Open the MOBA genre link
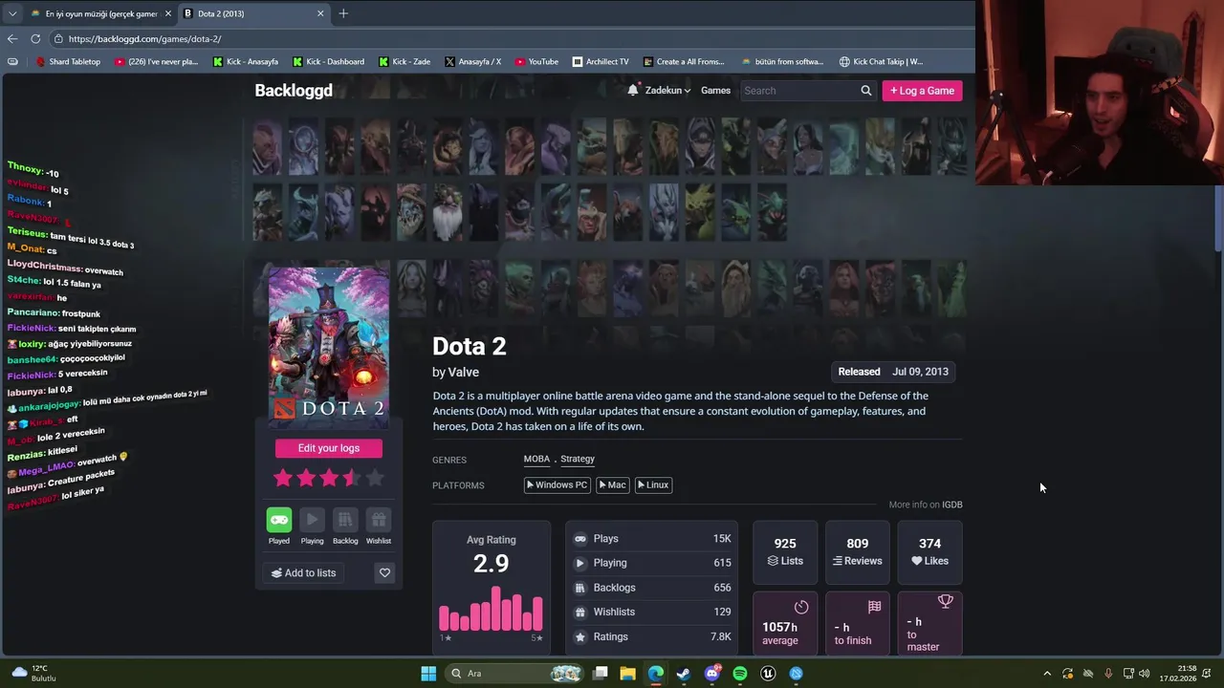This screenshot has width=1224, height=688. click(x=536, y=459)
